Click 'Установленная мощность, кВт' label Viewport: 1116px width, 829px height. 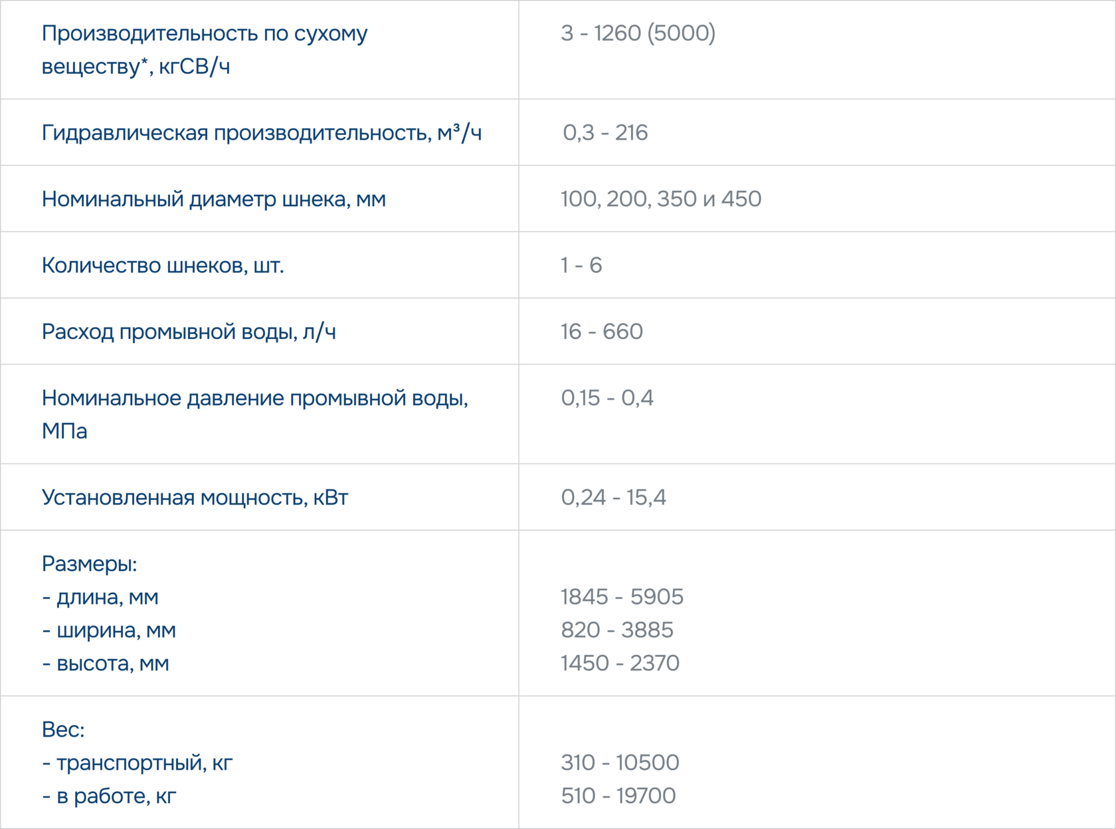coord(195,497)
